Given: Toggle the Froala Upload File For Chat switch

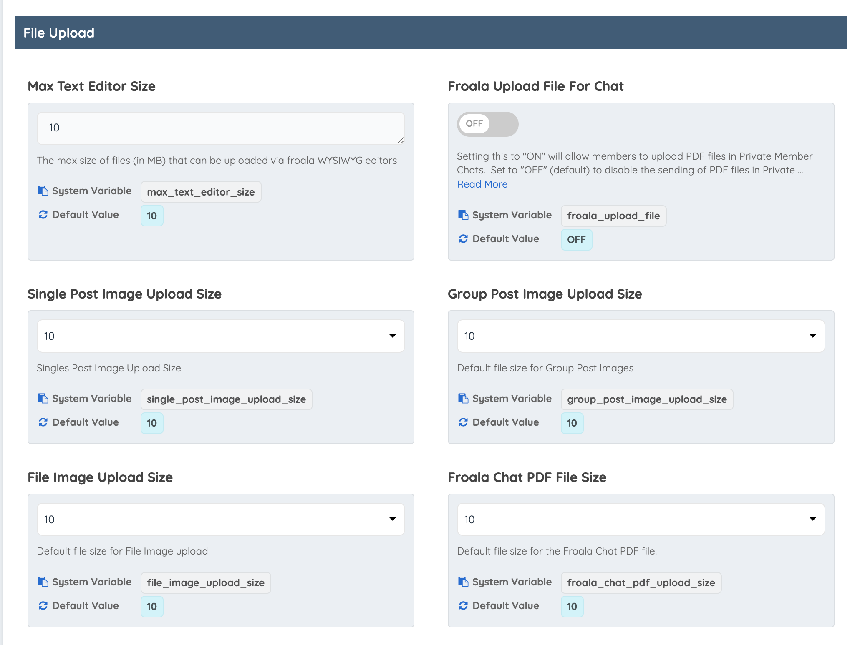Looking at the screenshot, I should 487,124.
